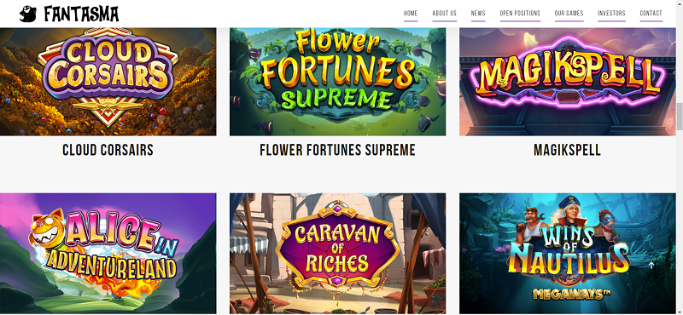Open the Home menu item
The height and width of the screenshot is (315, 683).
click(x=411, y=14)
